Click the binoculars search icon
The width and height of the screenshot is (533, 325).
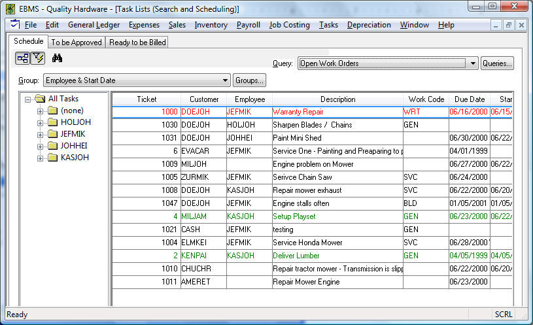(x=57, y=58)
